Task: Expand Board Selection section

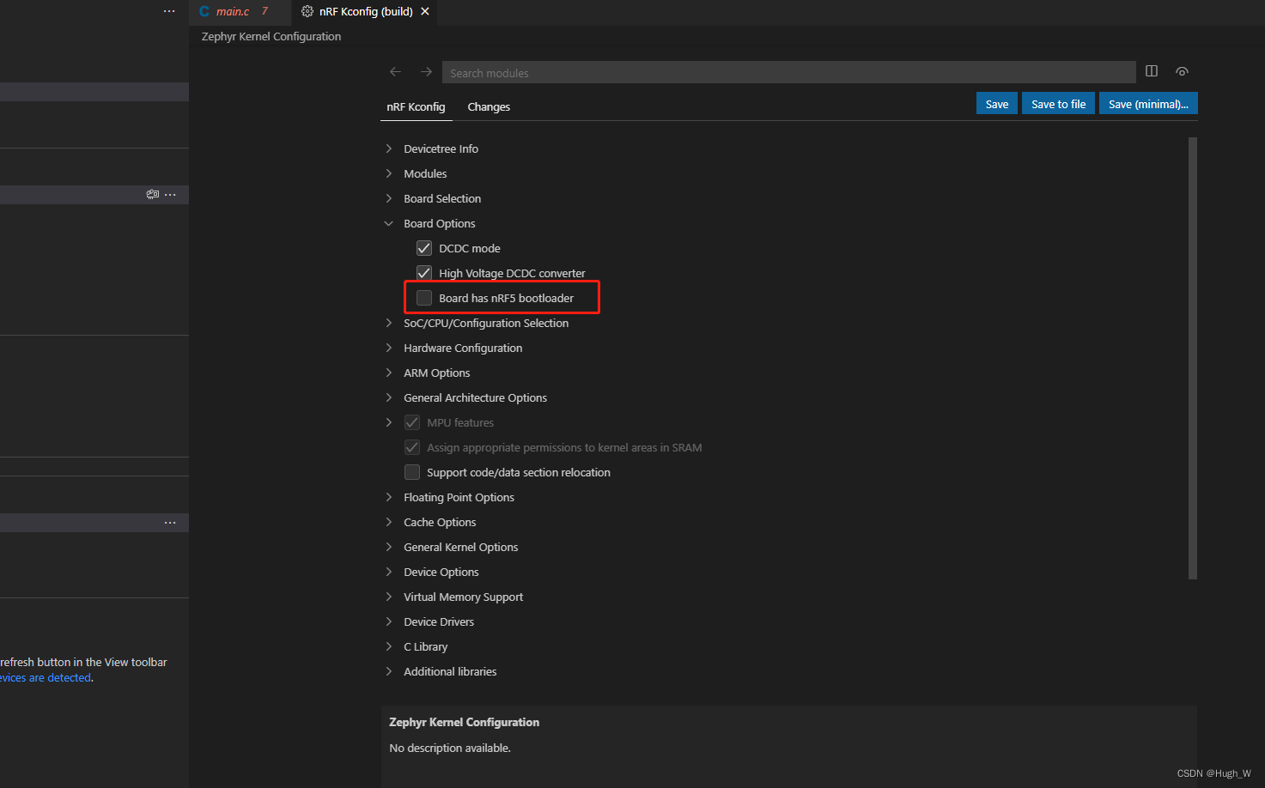Action: [389, 198]
